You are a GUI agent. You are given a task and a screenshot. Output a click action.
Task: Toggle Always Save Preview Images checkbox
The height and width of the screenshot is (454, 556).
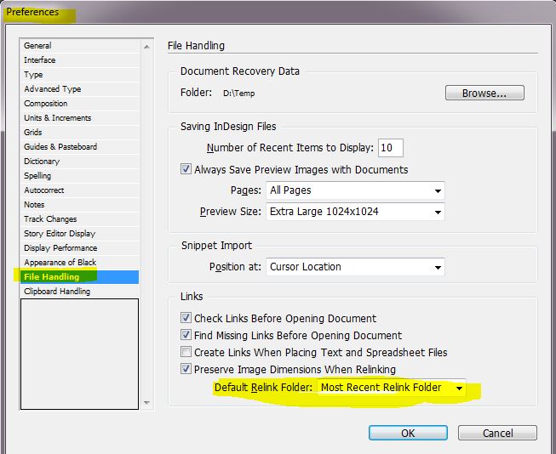coord(186,169)
